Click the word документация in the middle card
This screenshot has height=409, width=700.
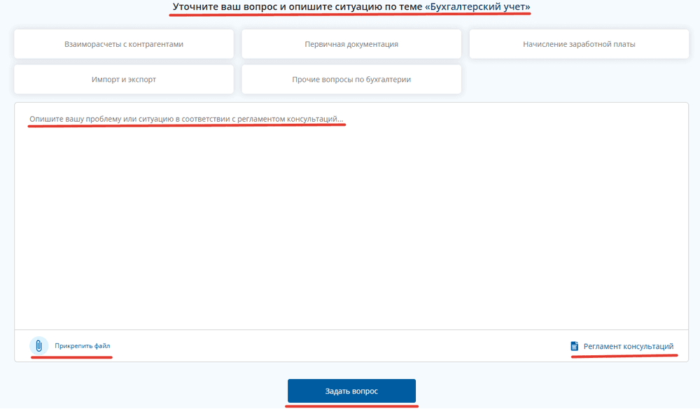pyautogui.click(x=372, y=44)
